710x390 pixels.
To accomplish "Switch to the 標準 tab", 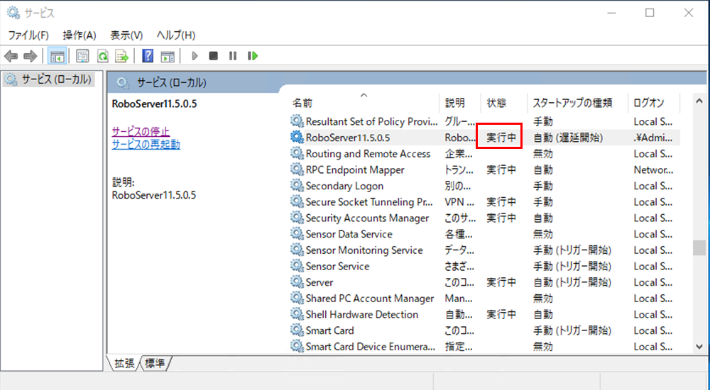I will (x=155, y=363).
